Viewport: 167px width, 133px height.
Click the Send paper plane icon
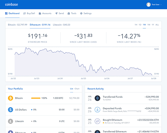pyautogui.click(x=56, y=13)
